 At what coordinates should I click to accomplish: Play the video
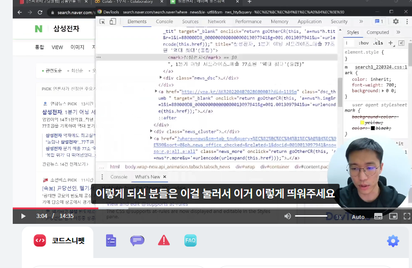tap(23, 216)
